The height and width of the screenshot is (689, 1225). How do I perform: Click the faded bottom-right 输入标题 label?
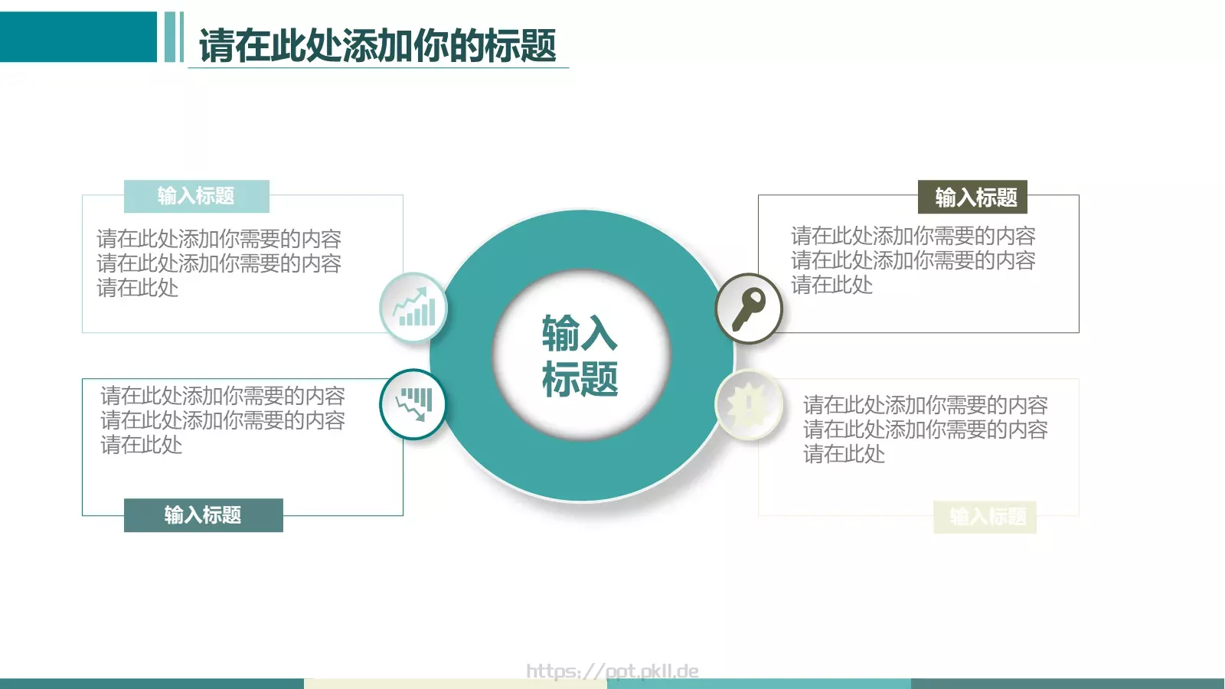(985, 517)
